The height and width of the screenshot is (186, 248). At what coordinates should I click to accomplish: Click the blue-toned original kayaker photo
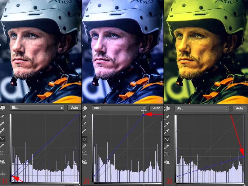41,51
